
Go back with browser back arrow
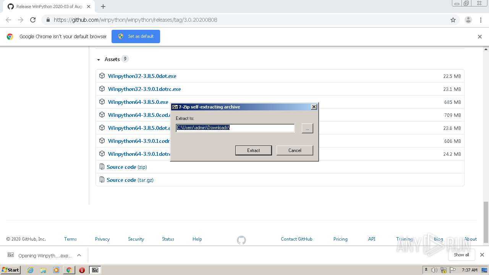click(8, 20)
